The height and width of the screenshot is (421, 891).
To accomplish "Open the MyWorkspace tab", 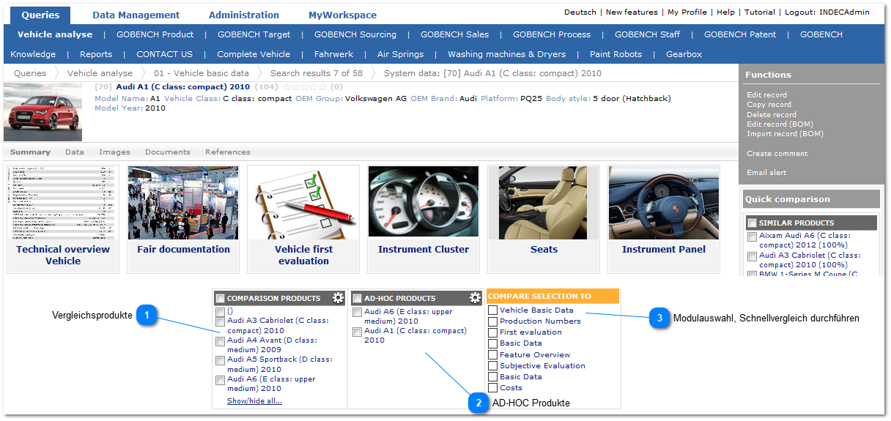I will 342,15.
